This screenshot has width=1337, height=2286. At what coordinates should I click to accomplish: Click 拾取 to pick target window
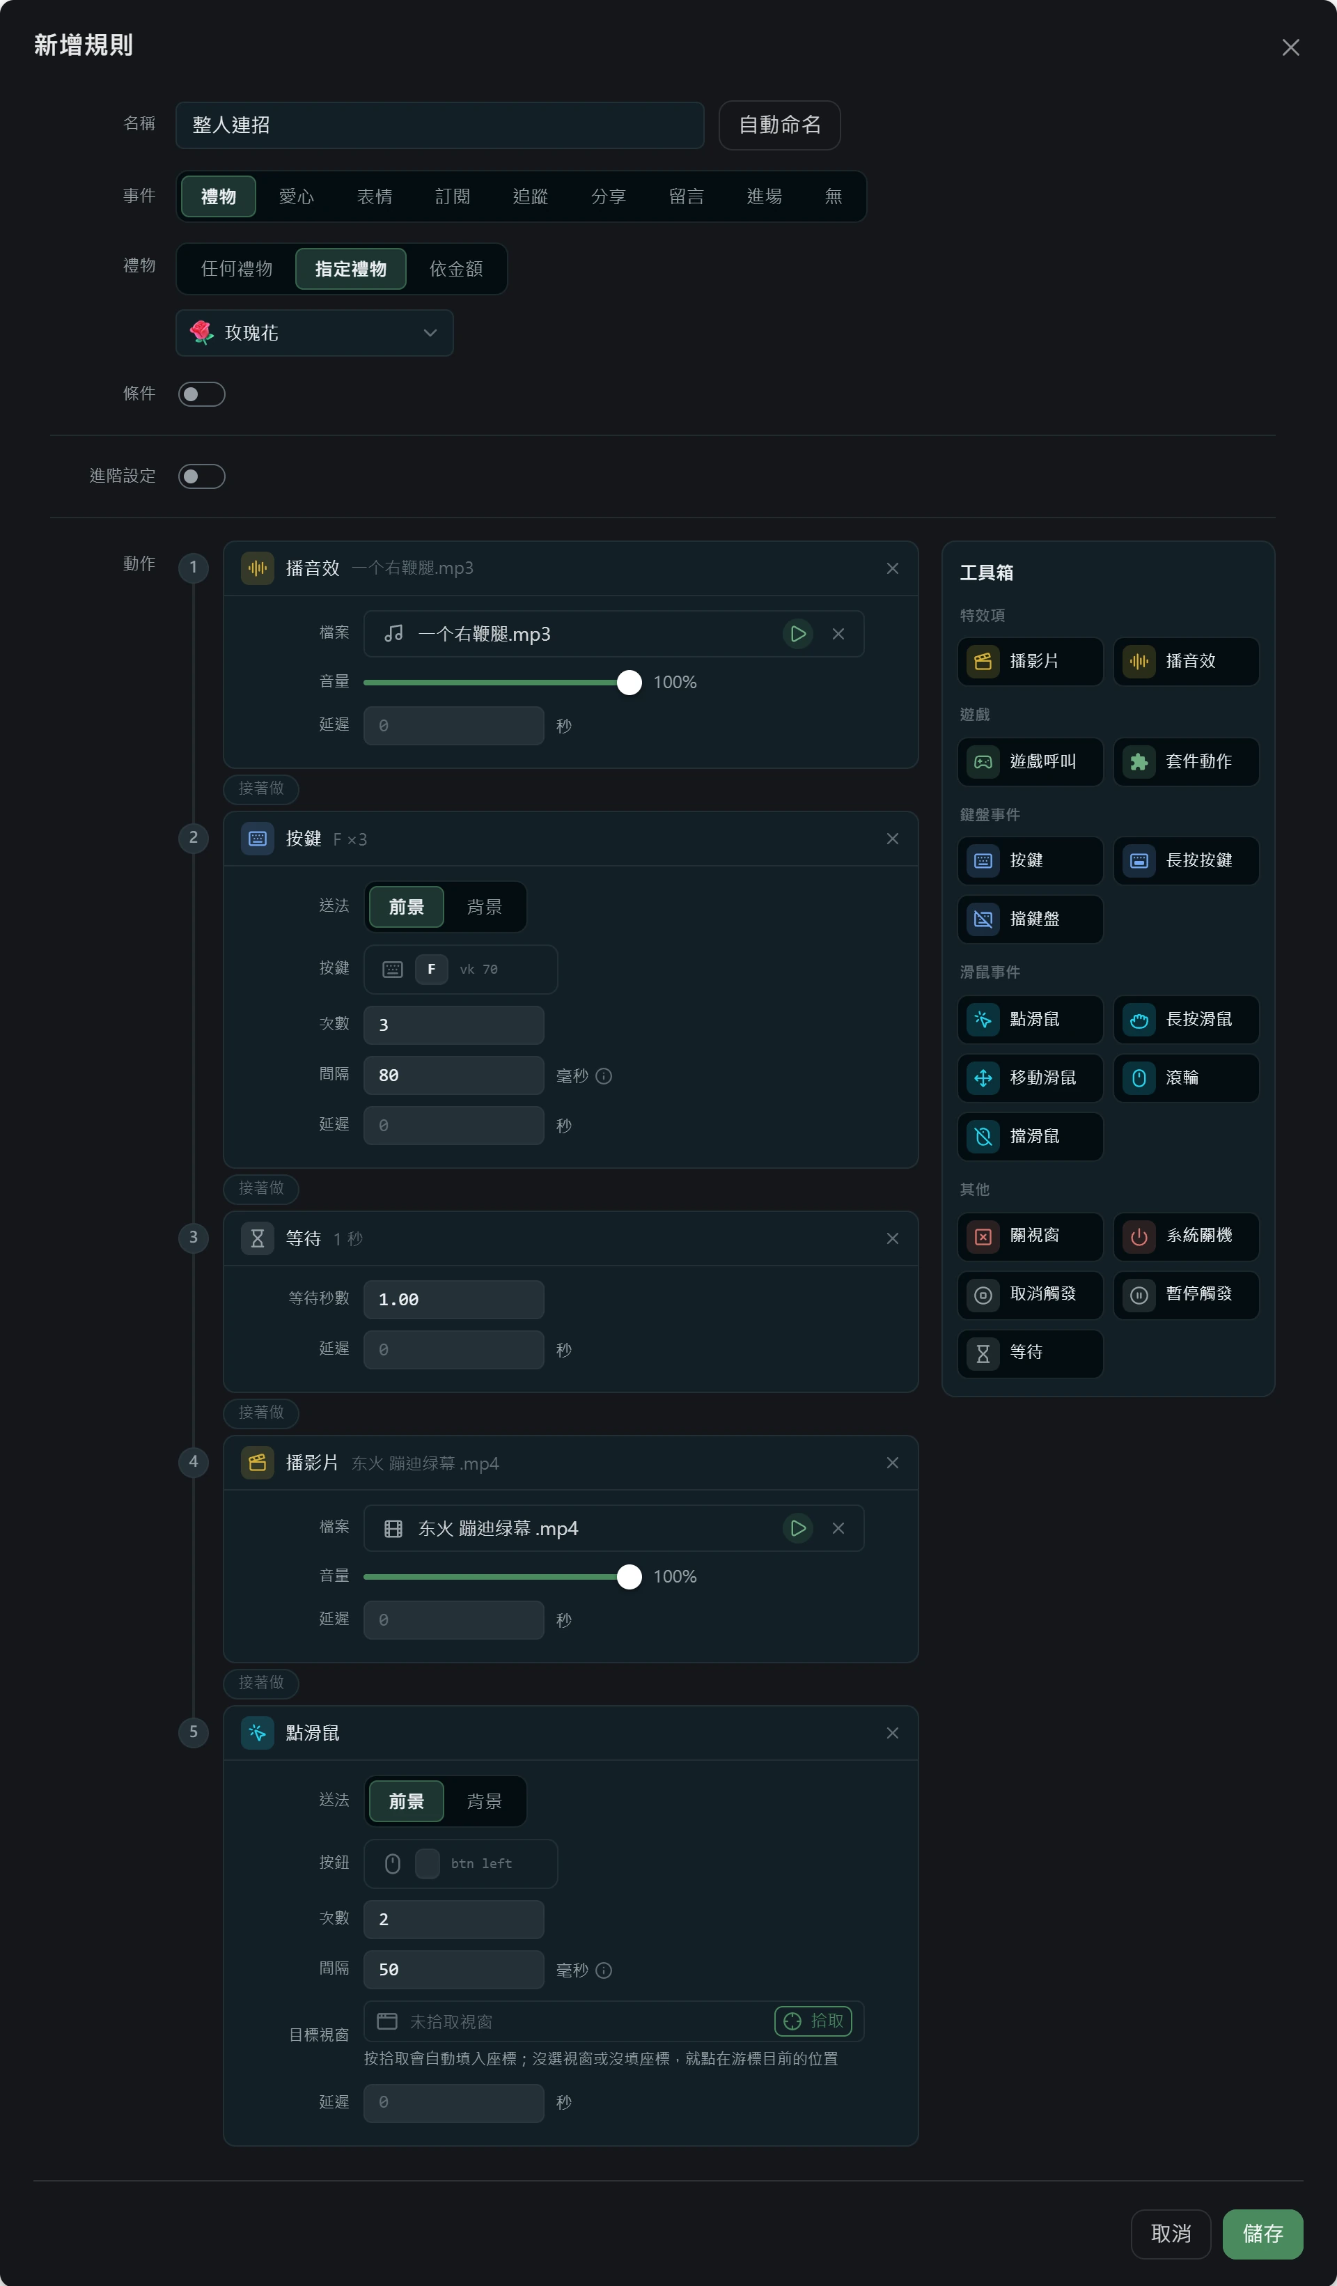click(x=813, y=2020)
